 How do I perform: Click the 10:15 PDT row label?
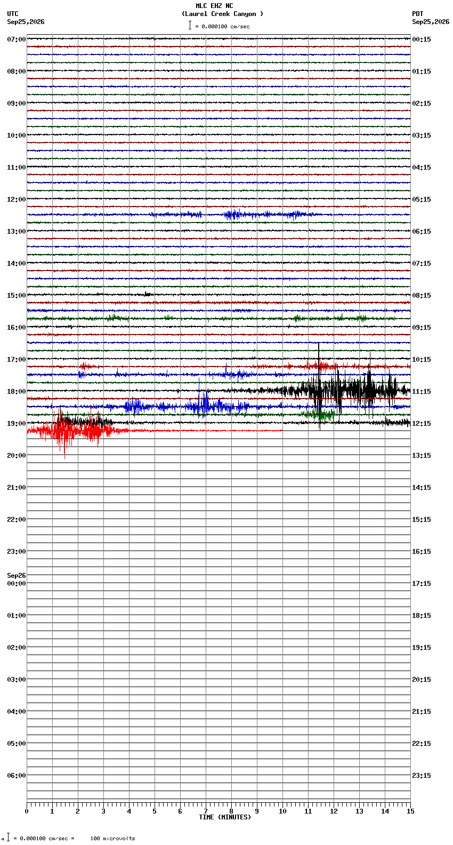(422, 360)
